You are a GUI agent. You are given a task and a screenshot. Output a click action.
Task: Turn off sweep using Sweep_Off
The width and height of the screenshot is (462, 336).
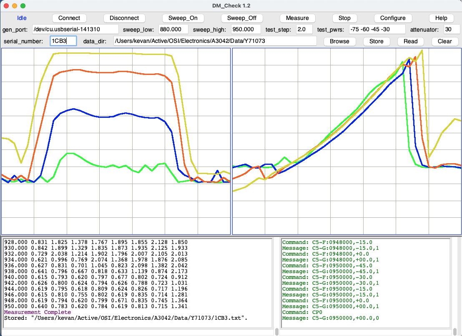(242, 18)
